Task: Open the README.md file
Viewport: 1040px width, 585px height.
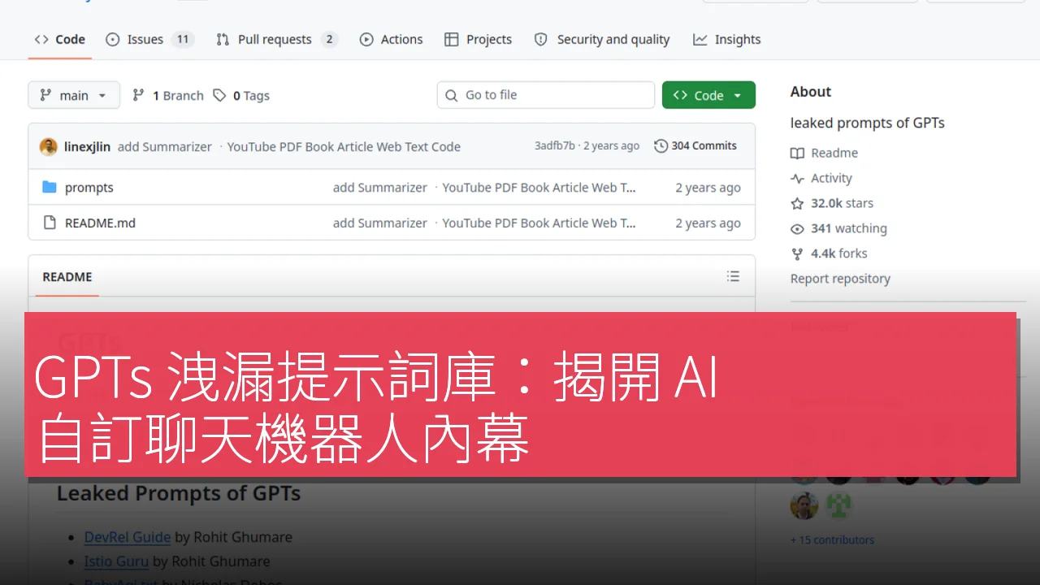Action: [100, 223]
